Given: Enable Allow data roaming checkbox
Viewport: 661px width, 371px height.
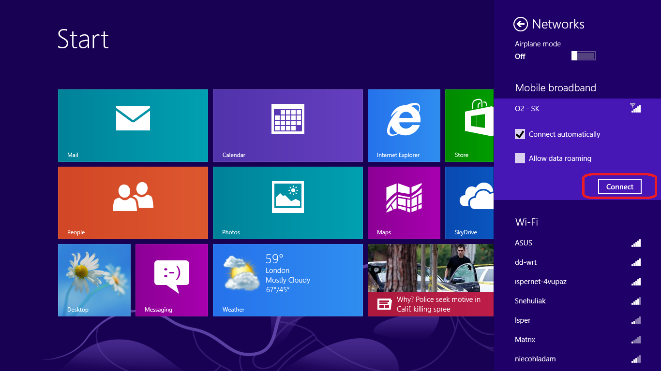Looking at the screenshot, I should click(520, 158).
